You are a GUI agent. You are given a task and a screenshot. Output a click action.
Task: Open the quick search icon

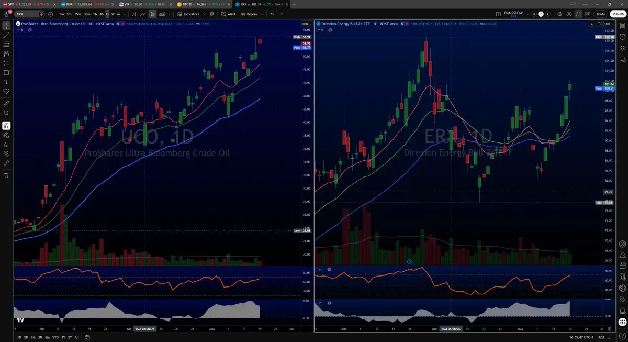(558, 14)
